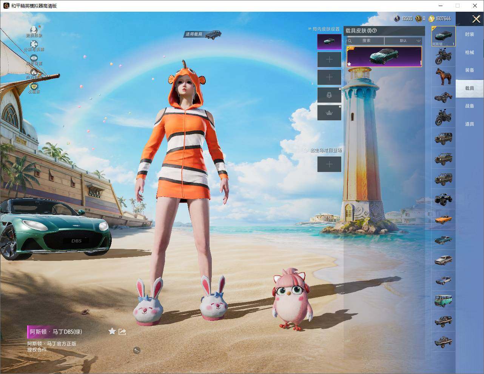Click the 分解与拆解 puzzle piece icon
This screenshot has width=484, height=374.
pyautogui.click(x=34, y=44)
